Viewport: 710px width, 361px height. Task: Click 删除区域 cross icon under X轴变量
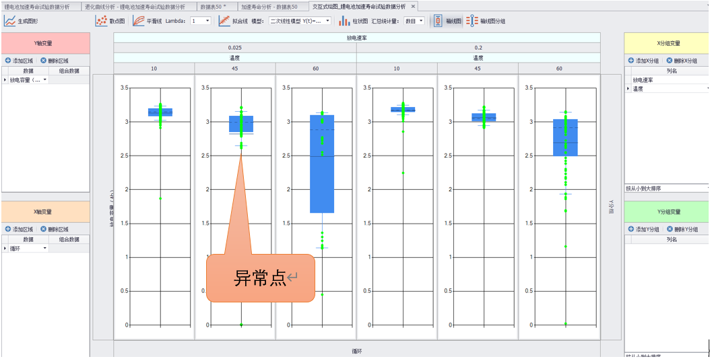coord(43,229)
